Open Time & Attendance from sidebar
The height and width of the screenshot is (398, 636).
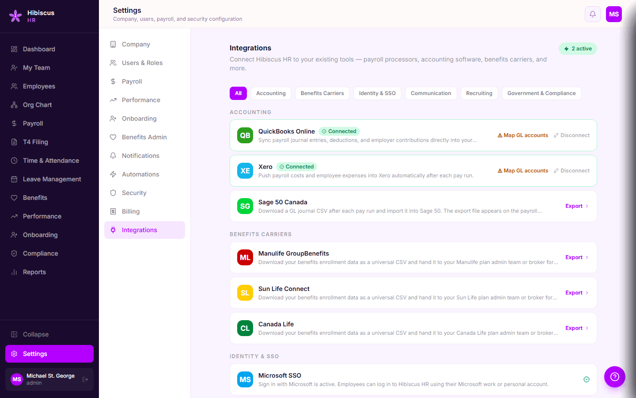point(51,160)
